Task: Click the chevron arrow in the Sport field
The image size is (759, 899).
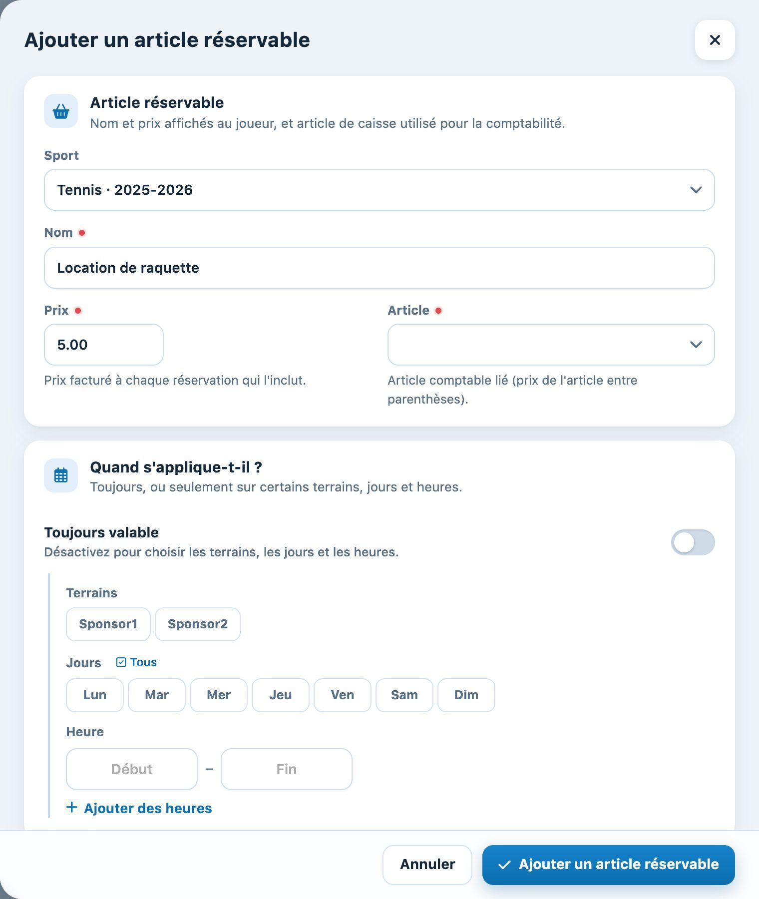Action: (696, 190)
